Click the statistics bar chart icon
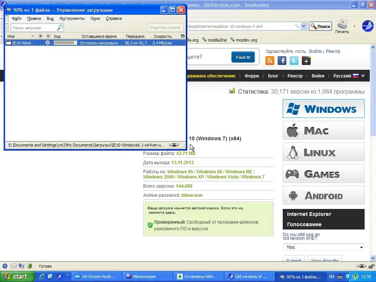The width and height of the screenshot is (376, 282). tap(232, 91)
